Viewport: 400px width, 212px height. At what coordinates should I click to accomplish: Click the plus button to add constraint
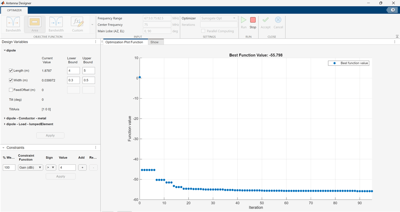(x=82, y=167)
